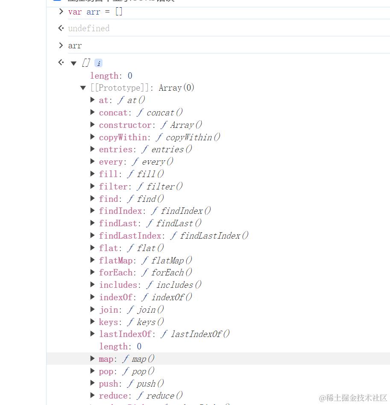Expand the copyWithin entry

pos(92,137)
